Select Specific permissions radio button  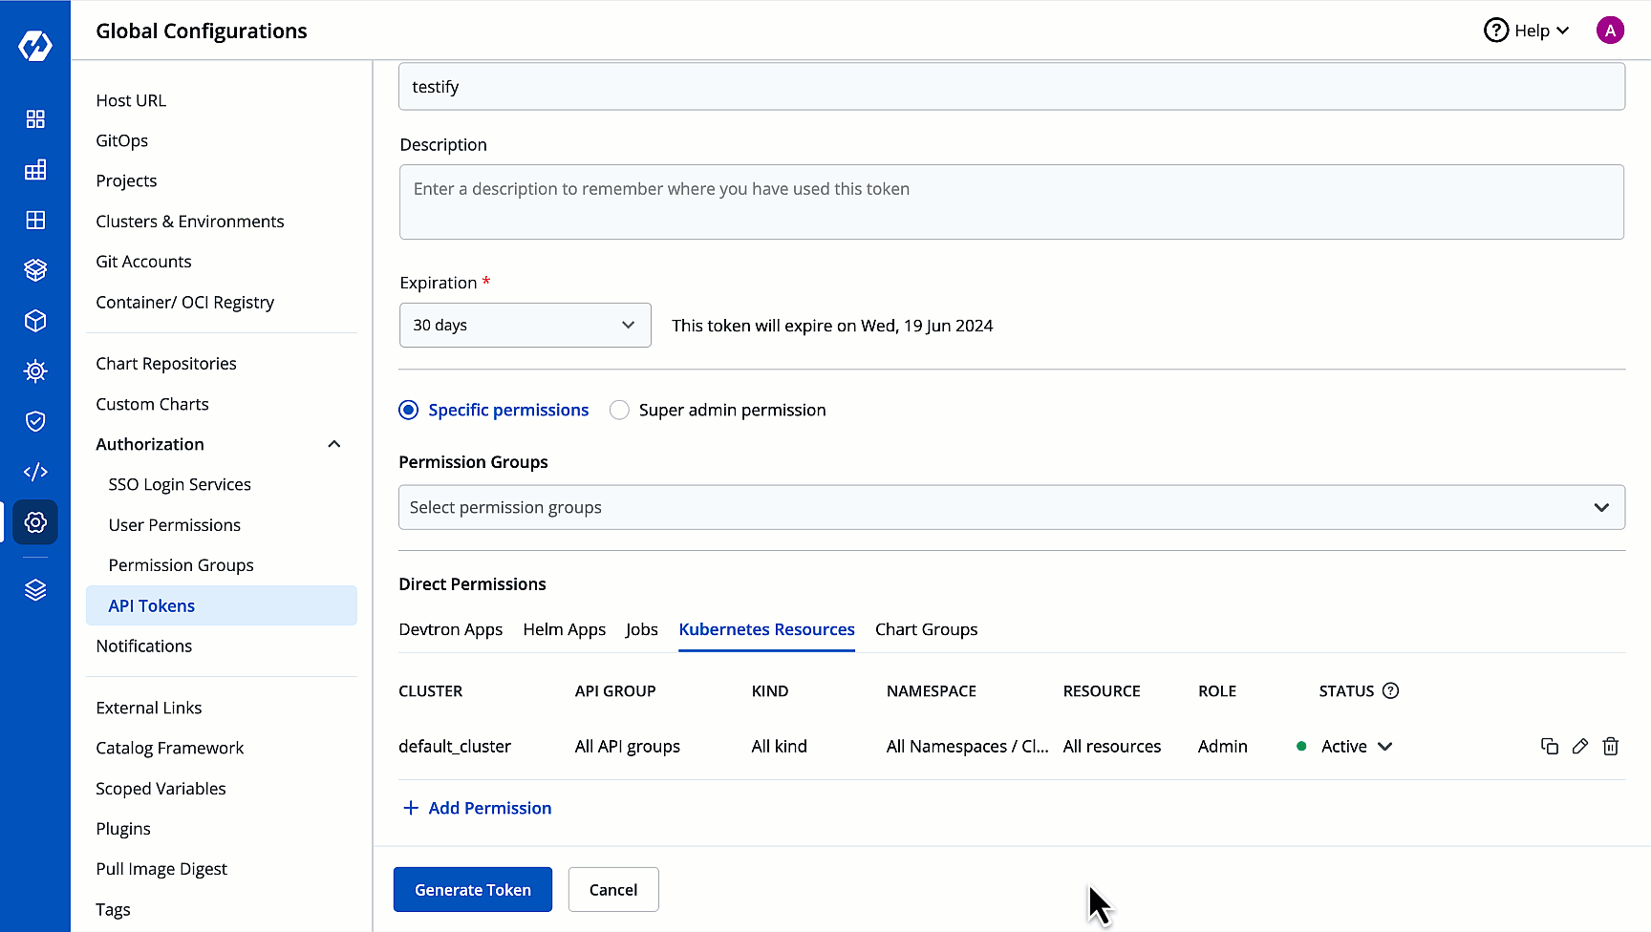coord(409,411)
